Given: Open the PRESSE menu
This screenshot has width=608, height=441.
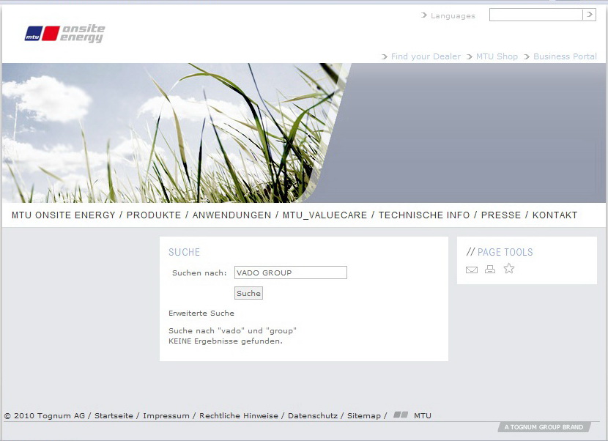Looking at the screenshot, I should pos(501,215).
